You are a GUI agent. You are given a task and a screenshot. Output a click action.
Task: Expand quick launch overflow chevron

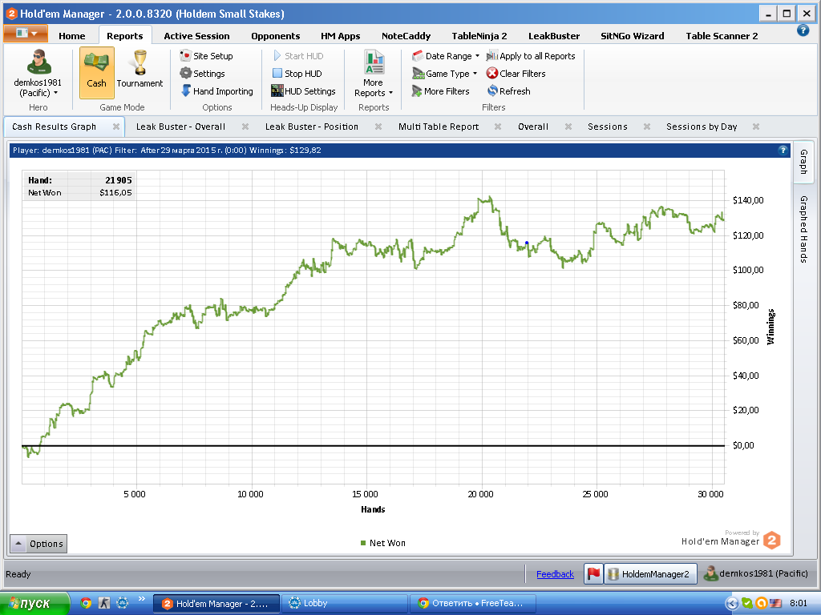pos(141,599)
